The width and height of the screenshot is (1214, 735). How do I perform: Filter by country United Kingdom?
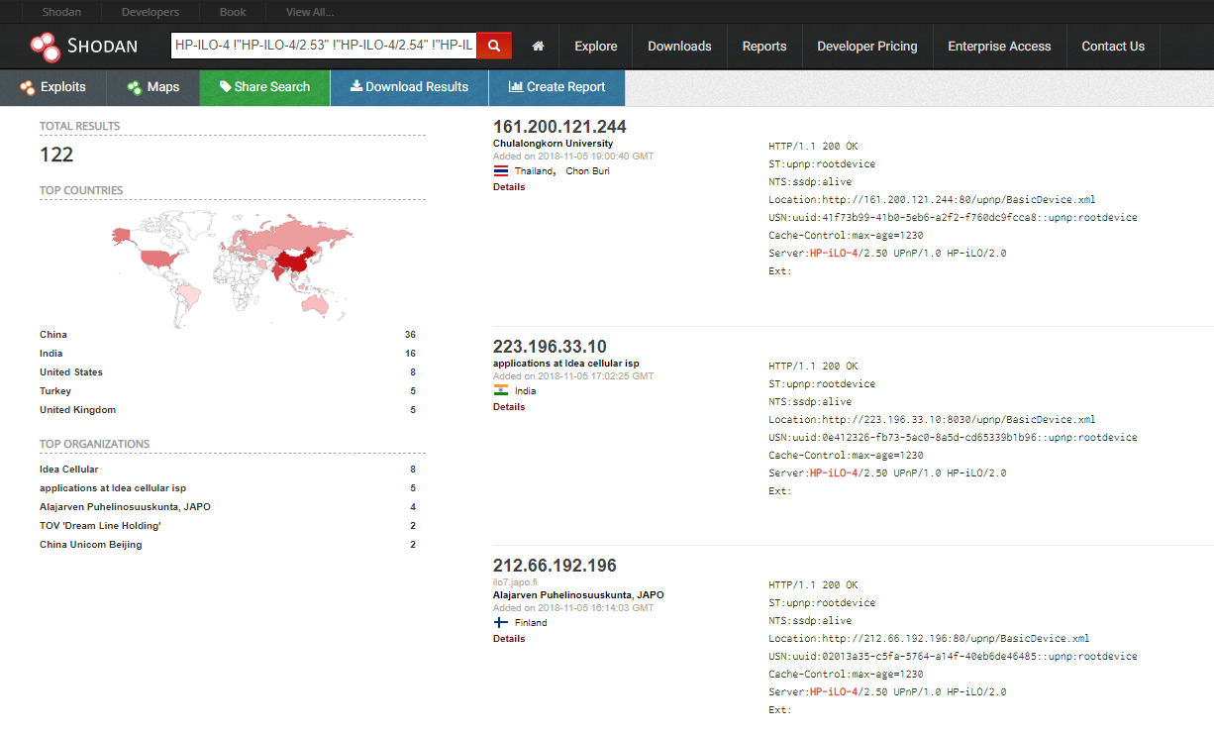point(77,410)
